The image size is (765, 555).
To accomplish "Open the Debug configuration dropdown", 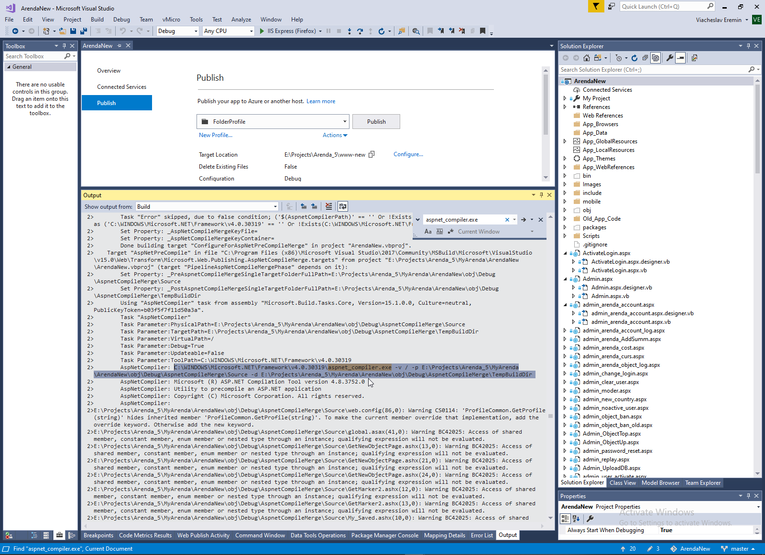I will point(177,31).
